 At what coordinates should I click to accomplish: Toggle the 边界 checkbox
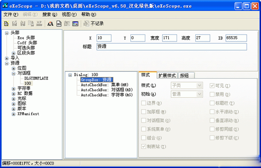coord(144,103)
